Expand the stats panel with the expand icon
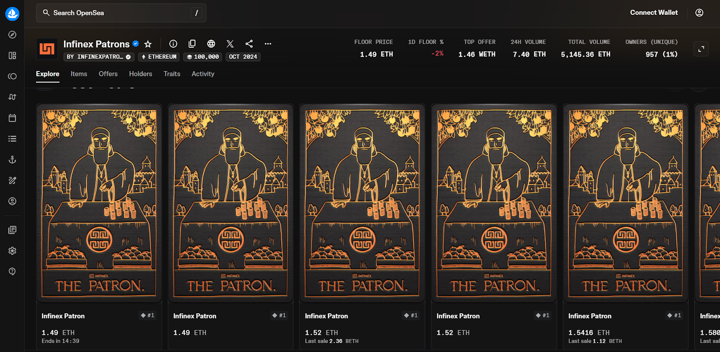Image resolution: width=720 pixels, height=352 pixels. click(701, 49)
